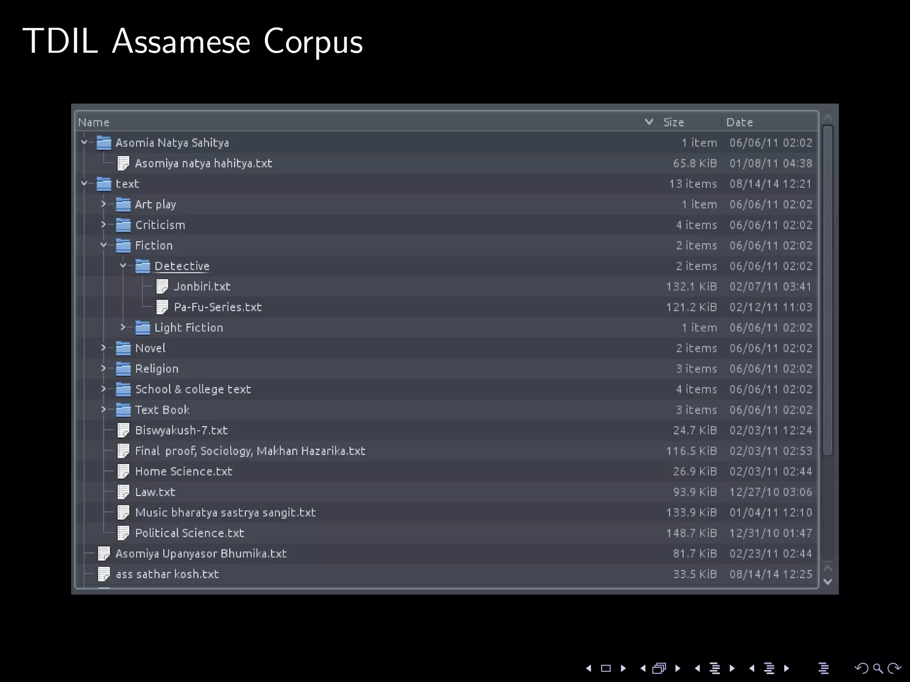This screenshot has width=910, height=682.
Task: Click the sort direction chevron in header
Action: click(x=649, y=122)
